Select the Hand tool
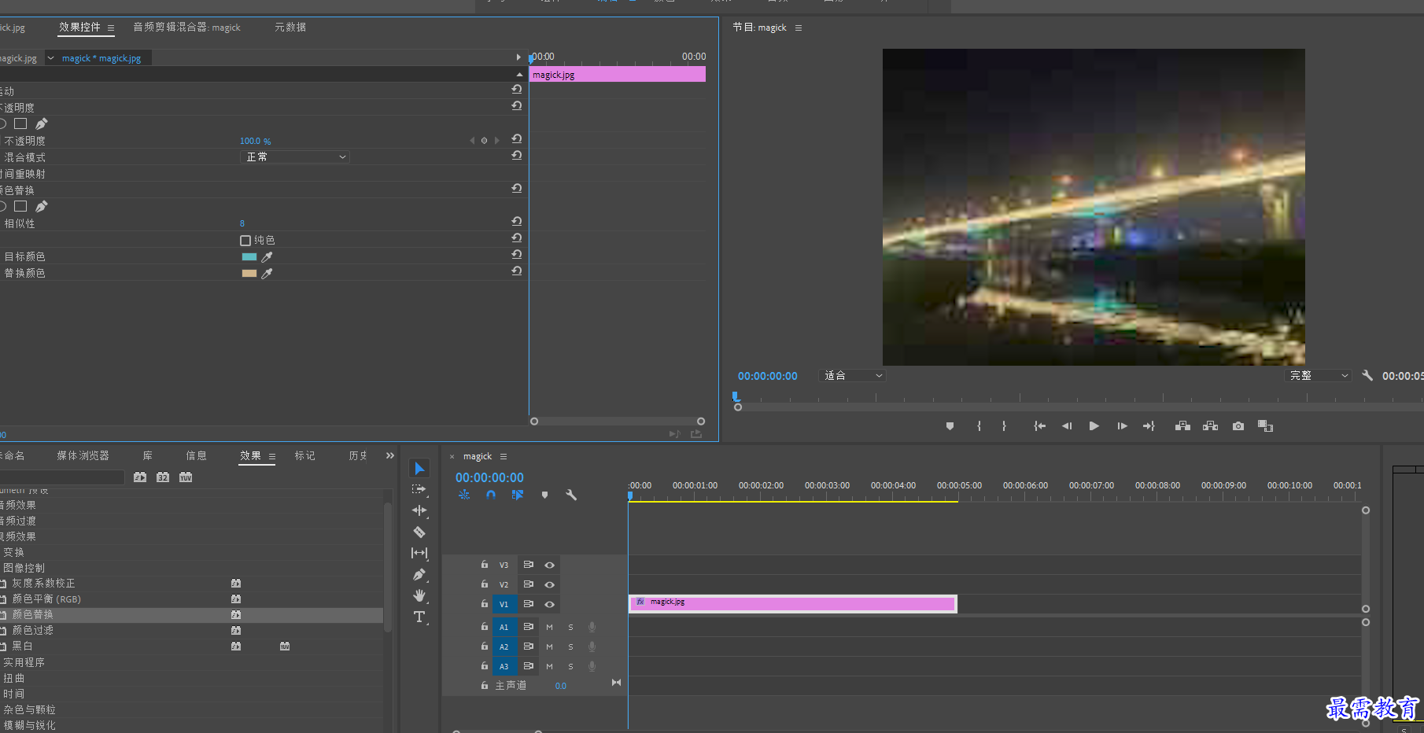Screen dimensions: 1424x733 pyautogui.click(x=419, y=595)
